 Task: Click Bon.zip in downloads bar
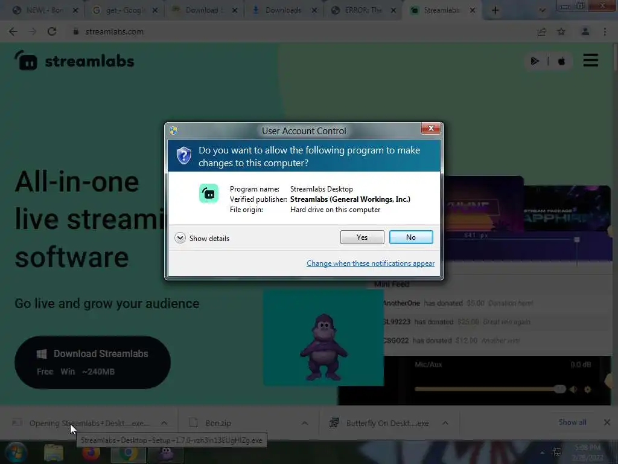[218, 423]
